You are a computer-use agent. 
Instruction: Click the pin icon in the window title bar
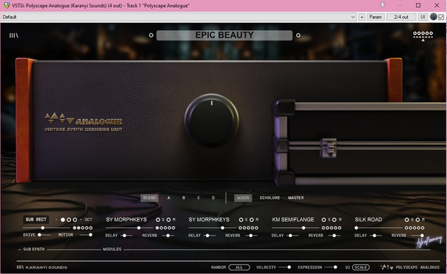383,5
